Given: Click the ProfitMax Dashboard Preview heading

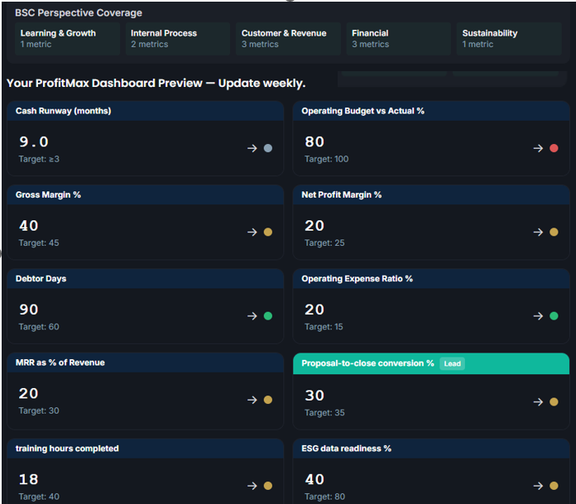Looking at the screenshot, I should [x=156, y=84].
